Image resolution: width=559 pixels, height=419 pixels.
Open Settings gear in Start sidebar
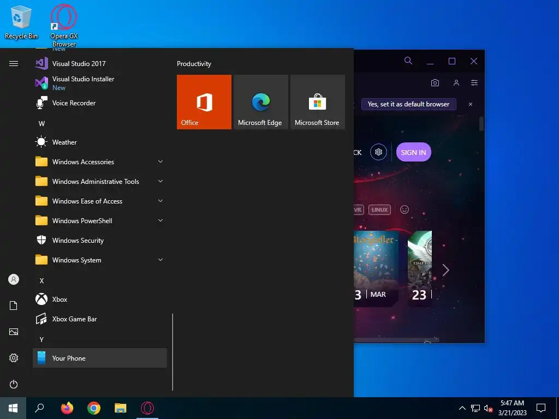(x=14, y=358)
